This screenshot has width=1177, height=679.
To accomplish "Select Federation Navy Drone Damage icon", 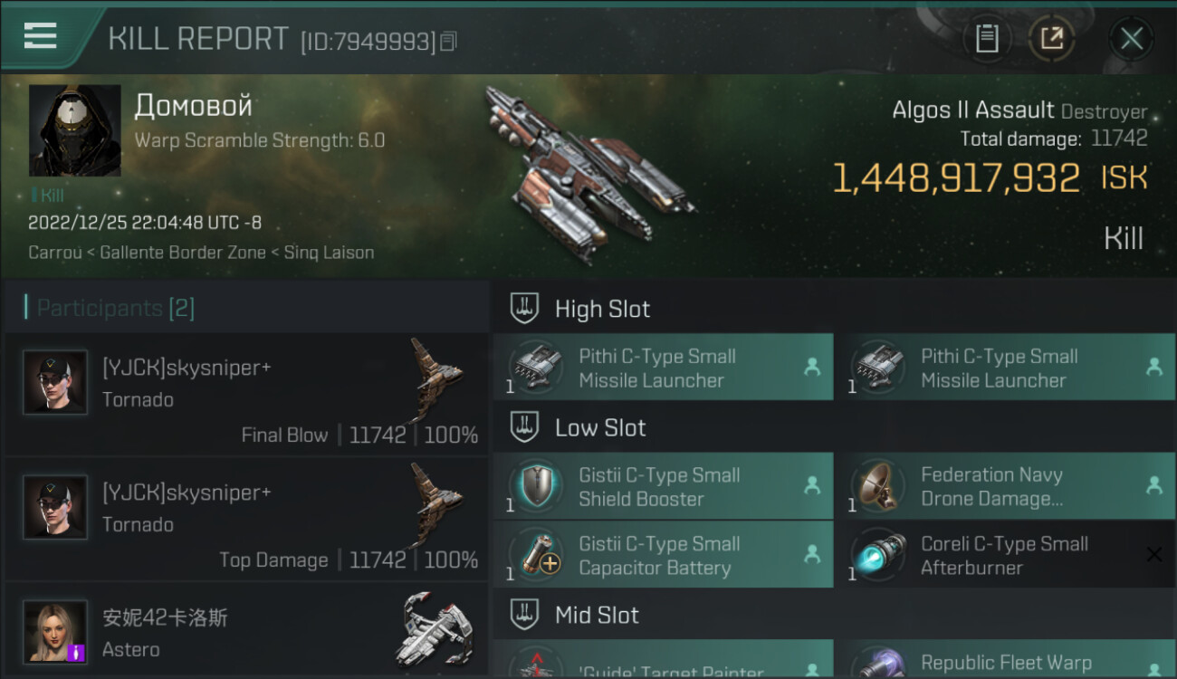I will [x=878, y=486].
